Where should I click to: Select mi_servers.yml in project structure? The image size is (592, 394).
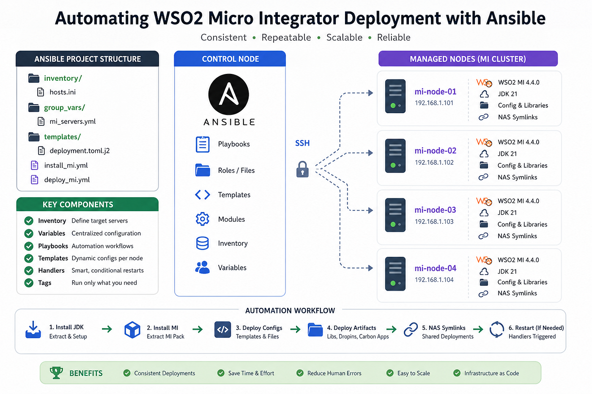(73, 121)
